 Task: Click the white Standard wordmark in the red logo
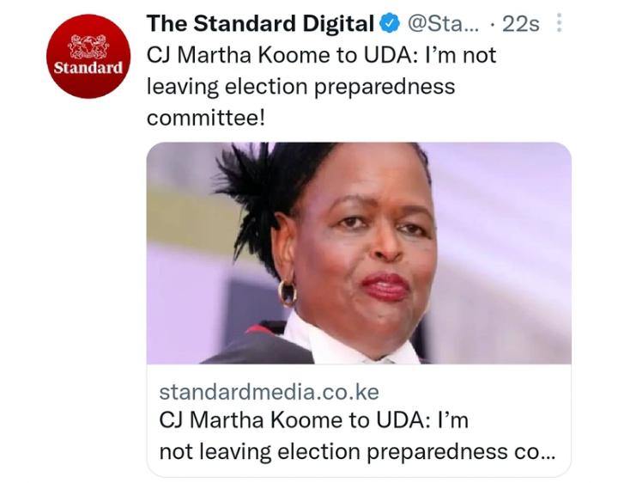88,68
